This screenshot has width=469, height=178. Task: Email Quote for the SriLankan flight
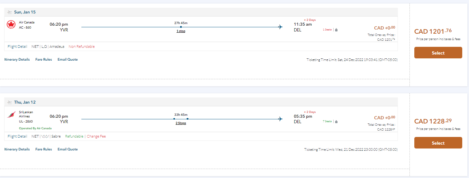coord(68,149)
